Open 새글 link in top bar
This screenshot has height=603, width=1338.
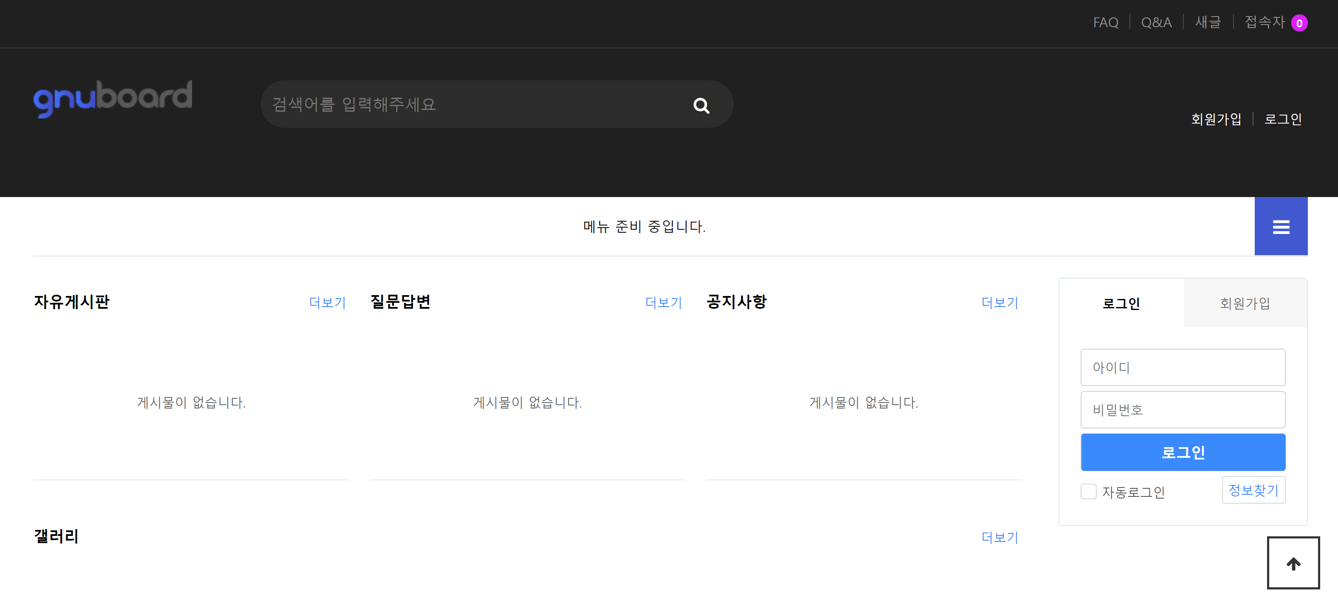coord(1207,23)
